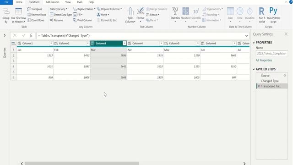The width and height of the screenshot is (293, 165).
Task: Cancel formula edit with X icon
Action: point(15,36)
